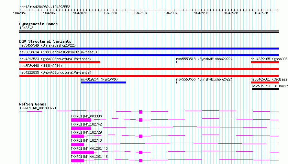Click the 104287k ruler tick label
This screenshot has width=288, height=164.
[80, 13]
